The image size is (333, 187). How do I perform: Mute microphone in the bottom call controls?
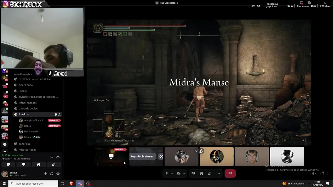click(167, 173)
